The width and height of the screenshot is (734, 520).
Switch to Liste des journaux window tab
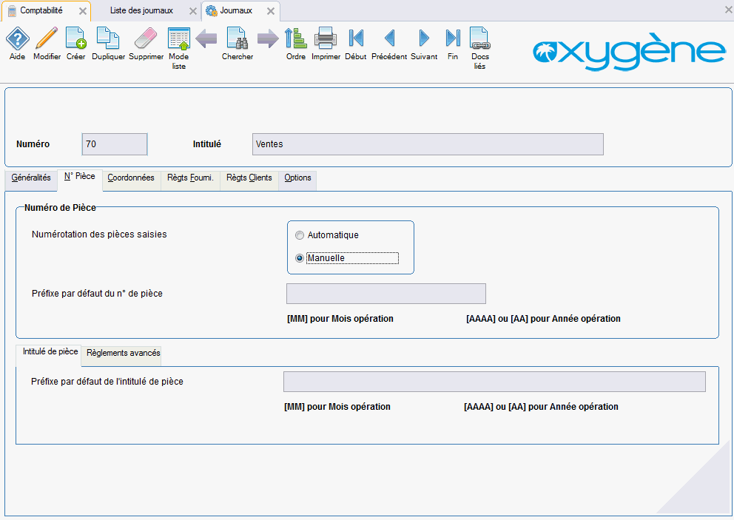point(141,10)
